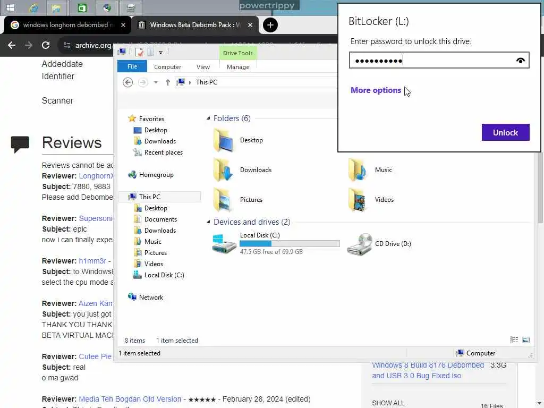This screenshot has width=544, height=408.
Task: Open the Computer ribbon tab
Action: tap(167, 67)
